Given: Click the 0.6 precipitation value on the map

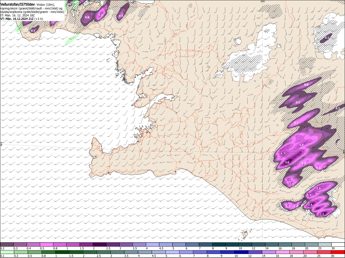Looking at the screenshot, I should coord(306,85).
